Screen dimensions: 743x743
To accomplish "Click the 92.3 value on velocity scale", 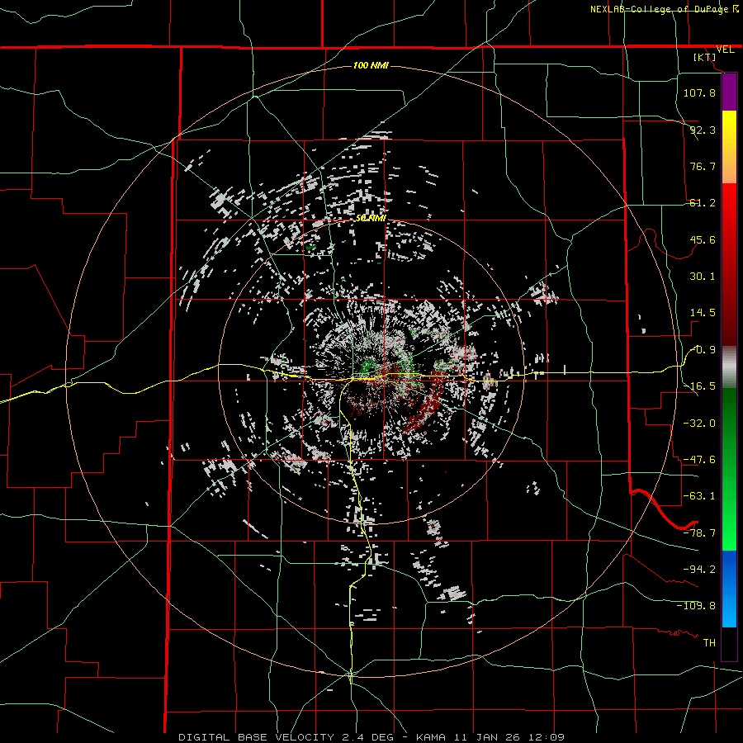I will pyautogui.click(x=703, y=130).
